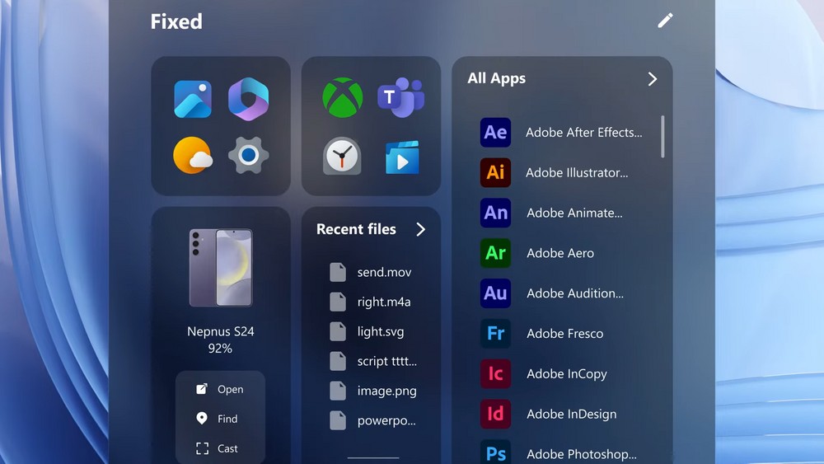
Task: Select the Adobe After Effects... label
Action: pyautogui.click(x=584, y=133)
